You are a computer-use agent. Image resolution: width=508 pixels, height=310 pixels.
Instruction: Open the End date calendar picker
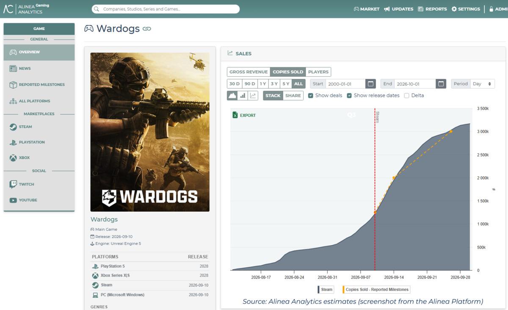[441, 84]
